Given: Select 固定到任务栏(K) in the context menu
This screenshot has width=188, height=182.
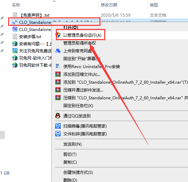Looking at the screenshot, I should click(78, 105).
